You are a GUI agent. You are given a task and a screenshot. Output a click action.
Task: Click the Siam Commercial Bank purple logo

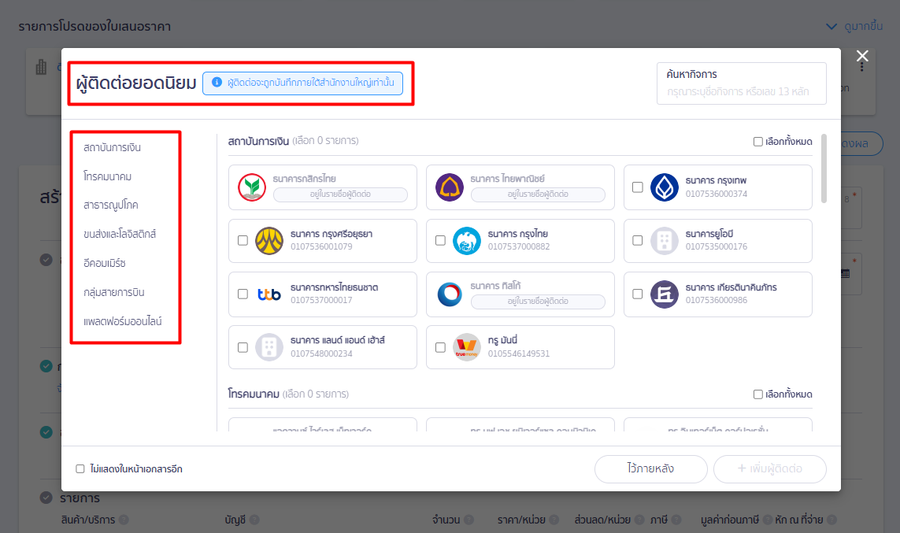(x=450, y=187)
